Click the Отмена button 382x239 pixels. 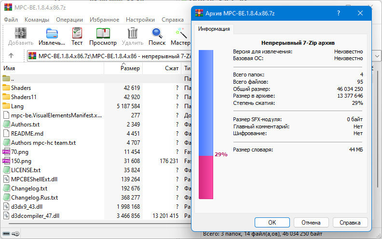(311, 223)
